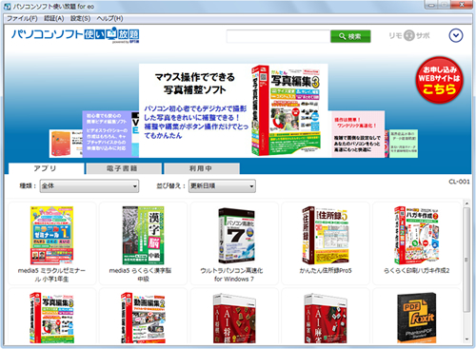The height and width of the screenshot is (349, 476).
Task: Click the media5 らくらく漢字脳 title text
Action: (x=140, y=275)
